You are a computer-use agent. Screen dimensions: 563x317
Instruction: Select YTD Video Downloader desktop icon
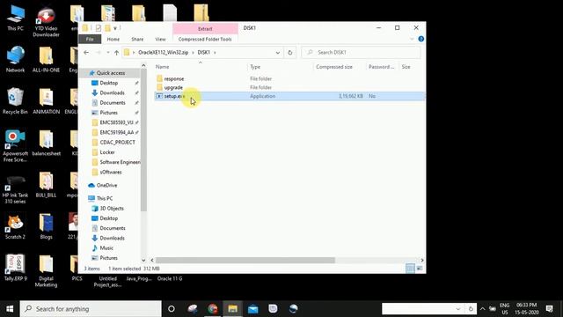point(46,21)
